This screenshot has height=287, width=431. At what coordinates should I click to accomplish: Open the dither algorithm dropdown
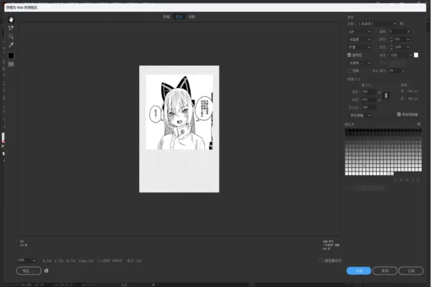pyautogui.click(x=359, y=47)
